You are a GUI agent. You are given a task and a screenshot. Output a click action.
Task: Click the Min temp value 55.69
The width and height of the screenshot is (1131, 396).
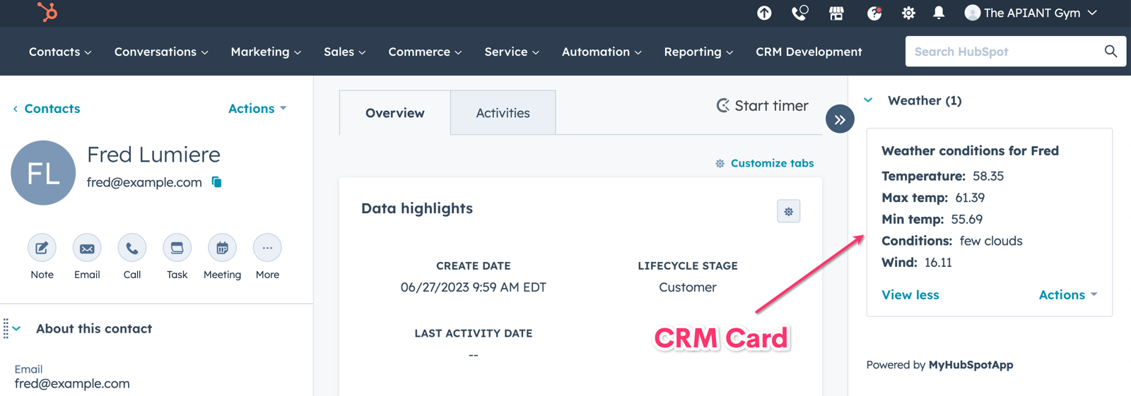966,219
